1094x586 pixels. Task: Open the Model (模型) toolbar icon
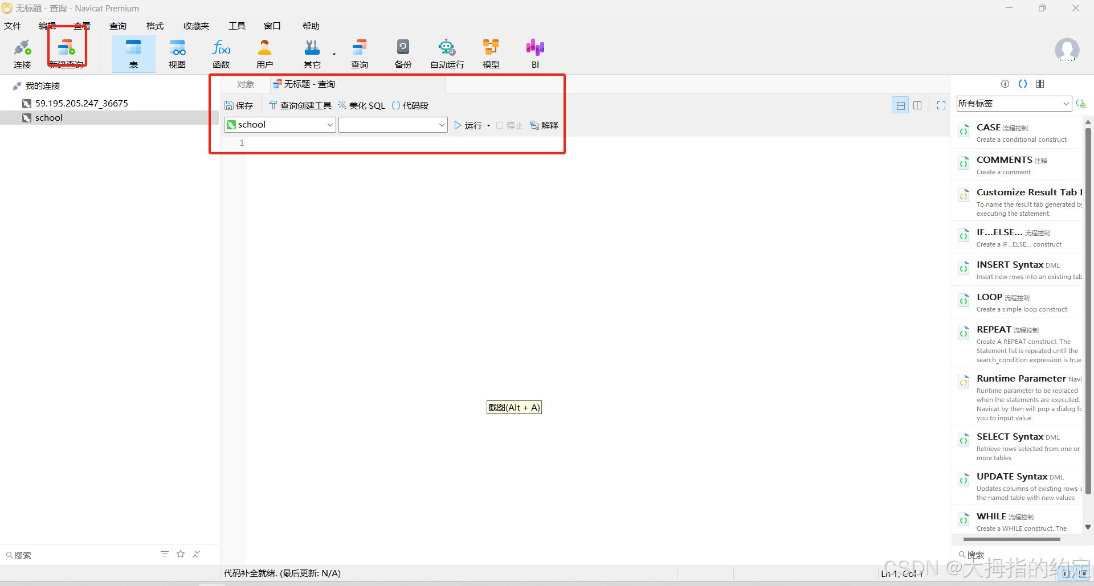(491, 53)
